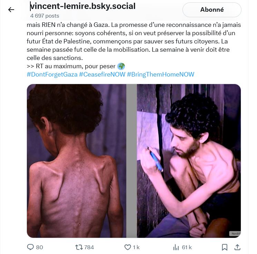This screenshot has height=254, width=257.
Task: Bookmark this post
Action: 225,247
